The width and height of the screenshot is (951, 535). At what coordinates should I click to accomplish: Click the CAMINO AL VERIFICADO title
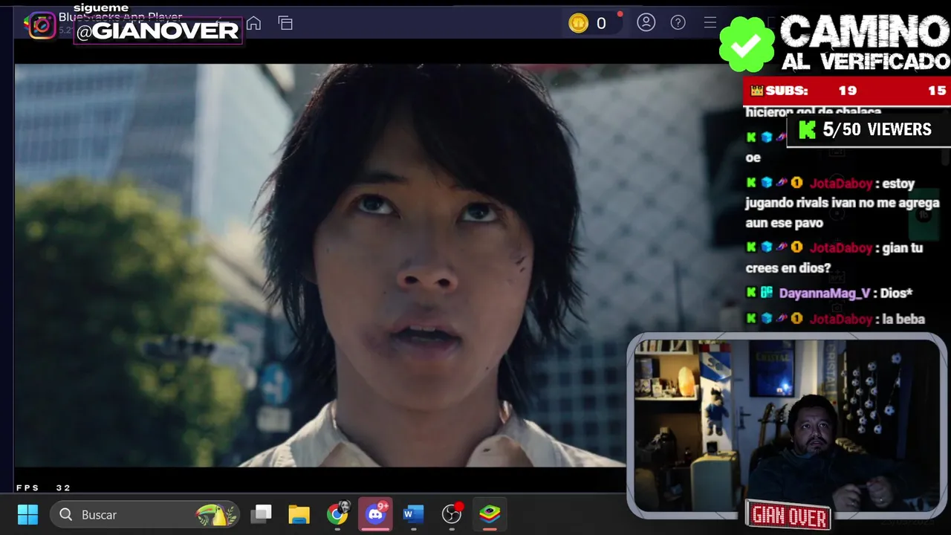pos(865,44)
